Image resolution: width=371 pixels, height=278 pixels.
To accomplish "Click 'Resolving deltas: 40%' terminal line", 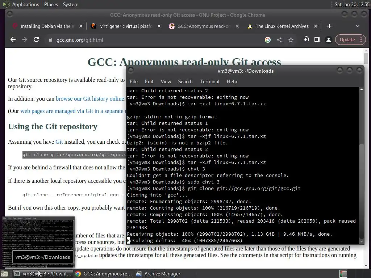I will tap(184, 241).
